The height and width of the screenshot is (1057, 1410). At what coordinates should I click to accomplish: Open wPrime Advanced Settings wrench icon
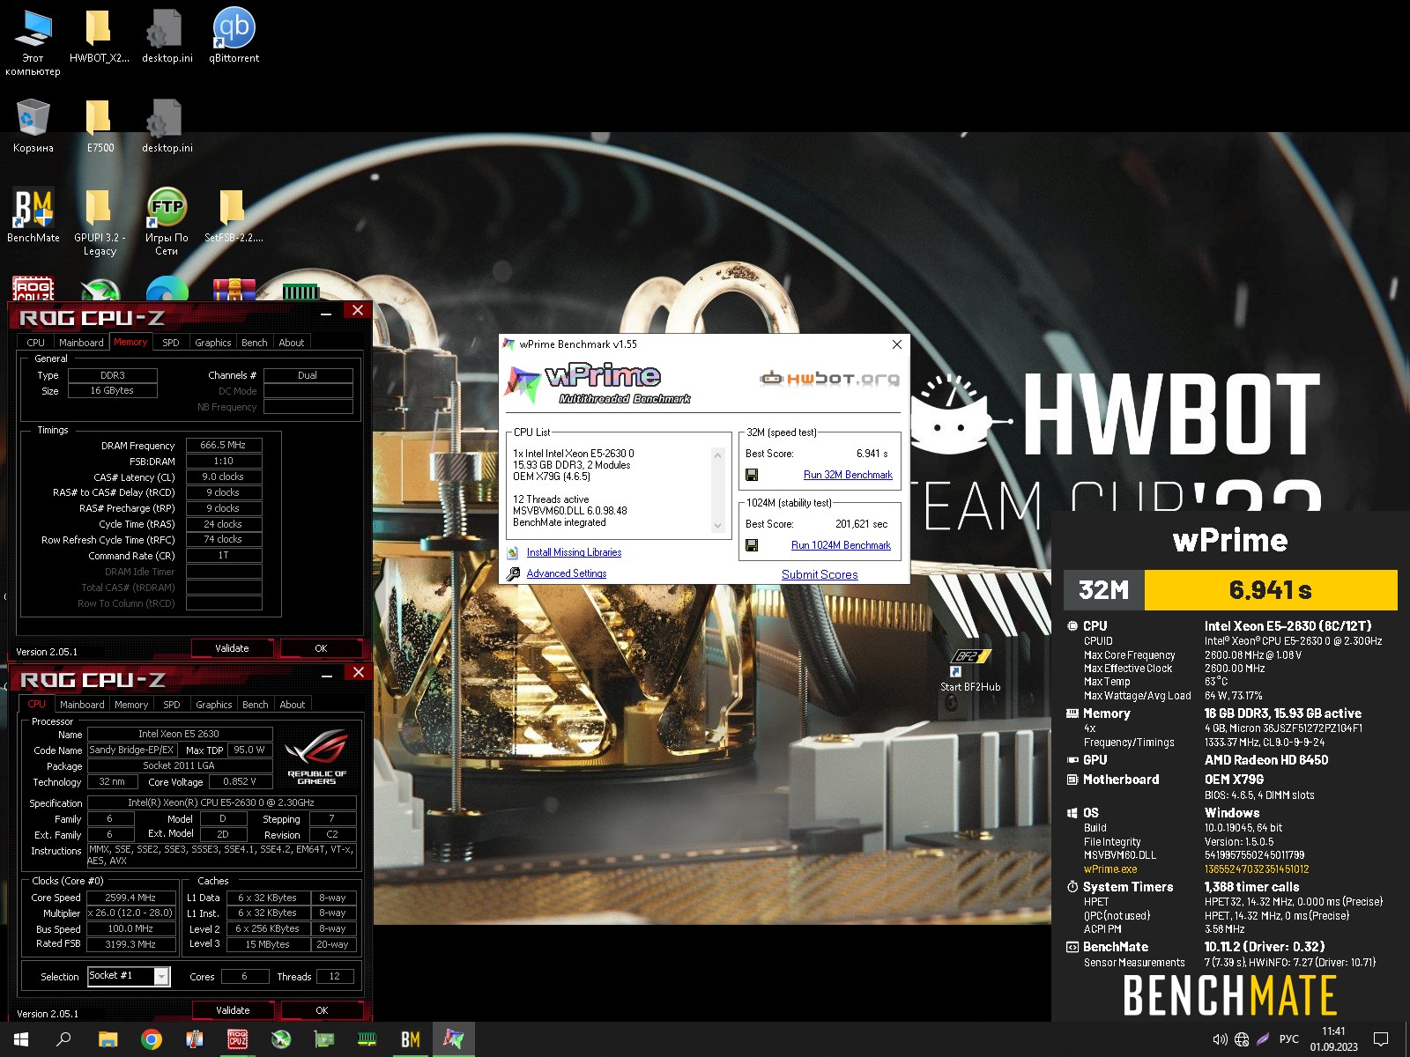[513, 573]
